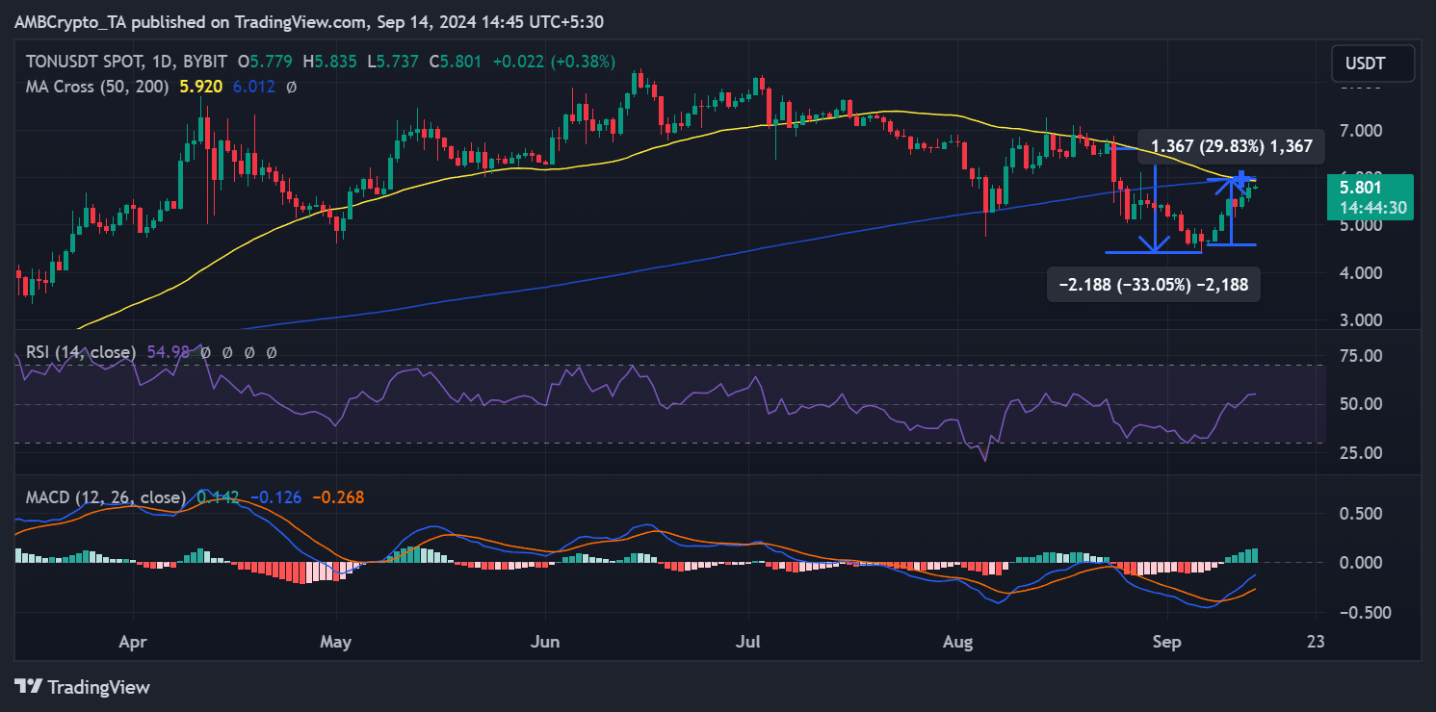
Task: Open the USDT currency selector
Action: pos(1373,64)
